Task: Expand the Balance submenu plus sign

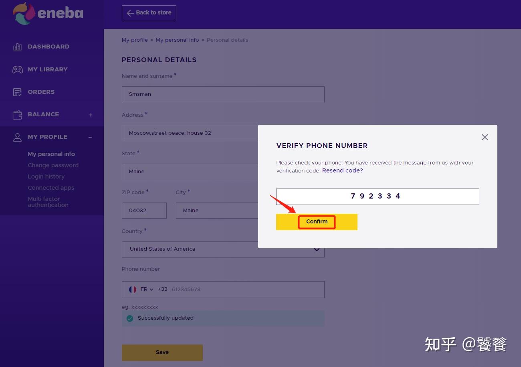Action: click(x=90, y=115)
